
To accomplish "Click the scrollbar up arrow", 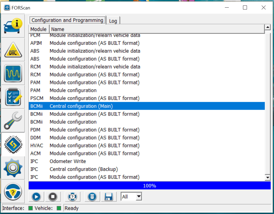I will (267, 27).
